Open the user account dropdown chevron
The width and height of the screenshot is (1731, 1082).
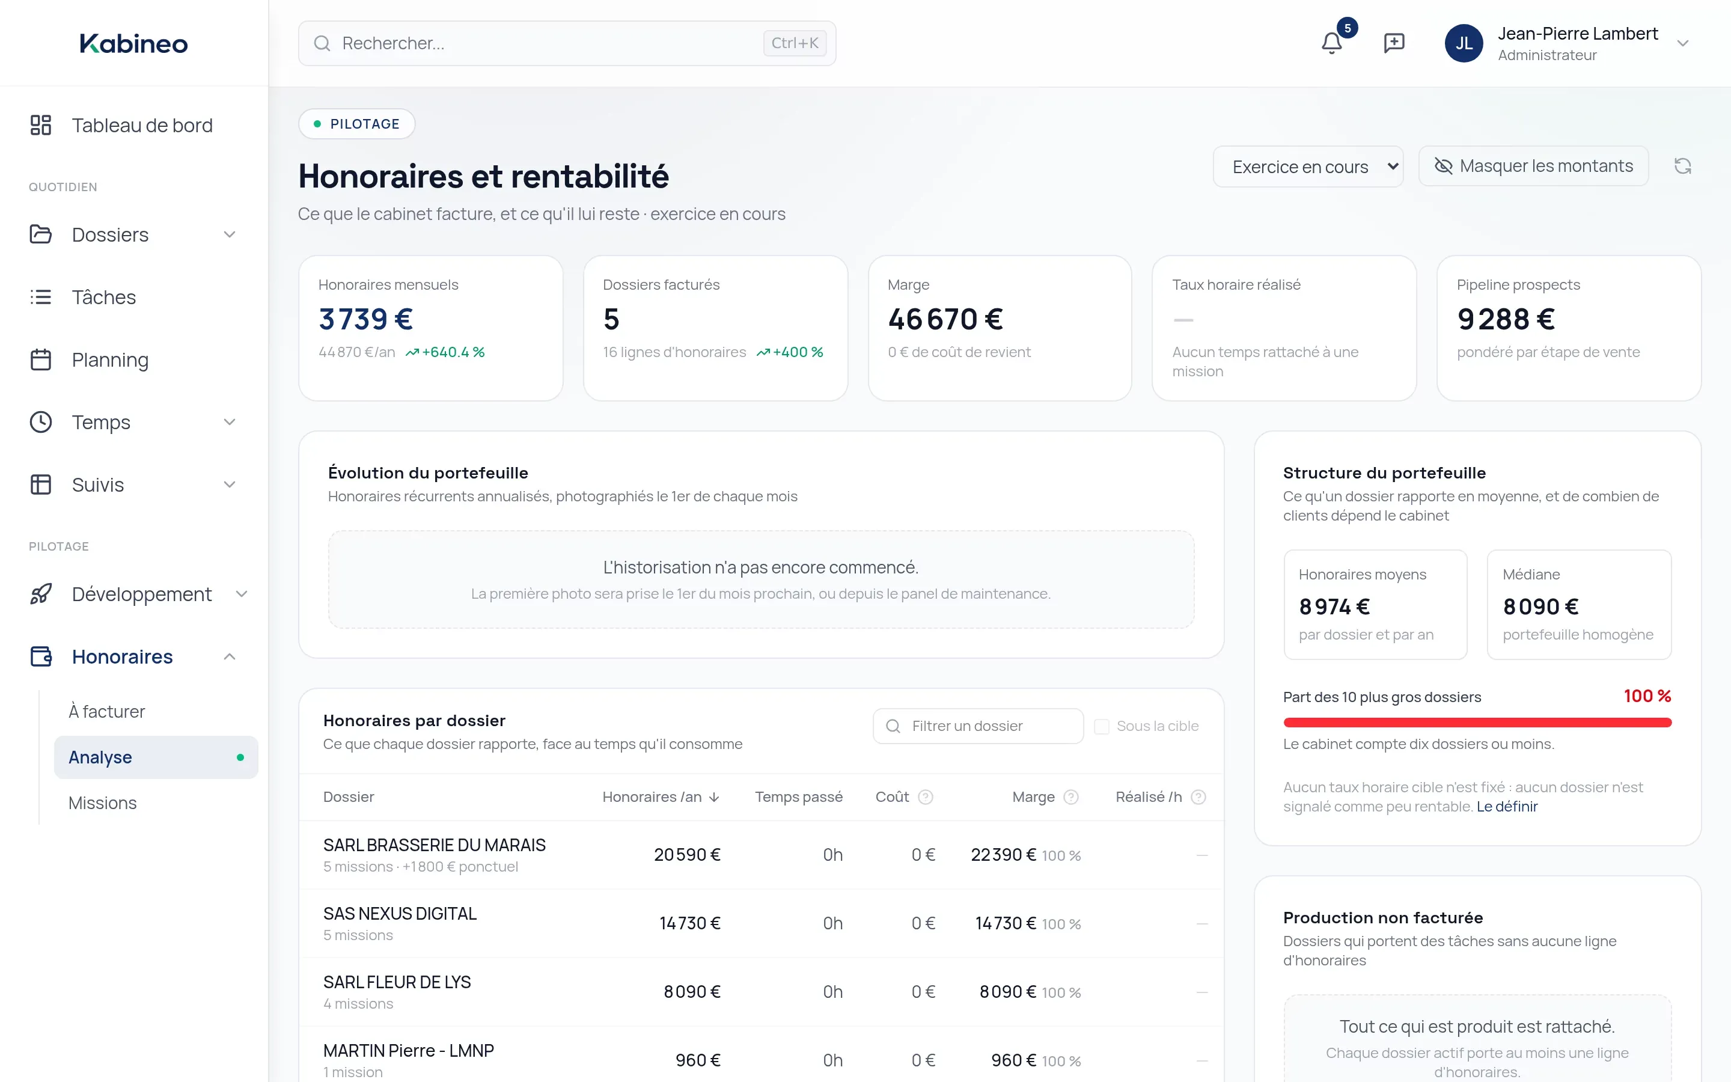pyautogui.click(x=1682, y=43)
